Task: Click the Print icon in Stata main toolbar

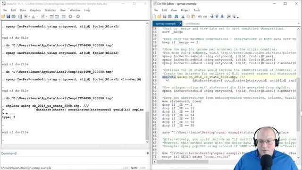Action: click(x=14, y=17)
